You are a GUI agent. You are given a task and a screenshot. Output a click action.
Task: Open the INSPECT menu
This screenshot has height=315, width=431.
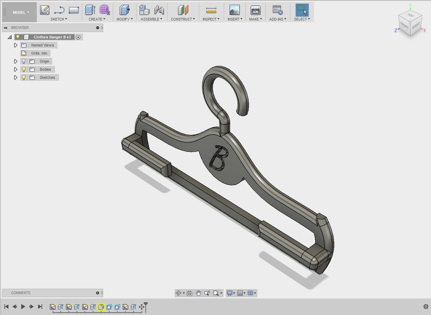[x=211, y=19]
